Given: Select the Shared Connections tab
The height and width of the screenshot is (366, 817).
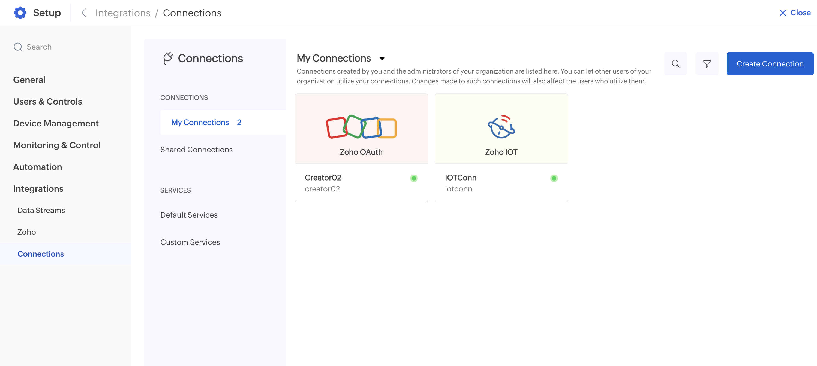Looking at the screenshot, I should [x=196, y=150].
